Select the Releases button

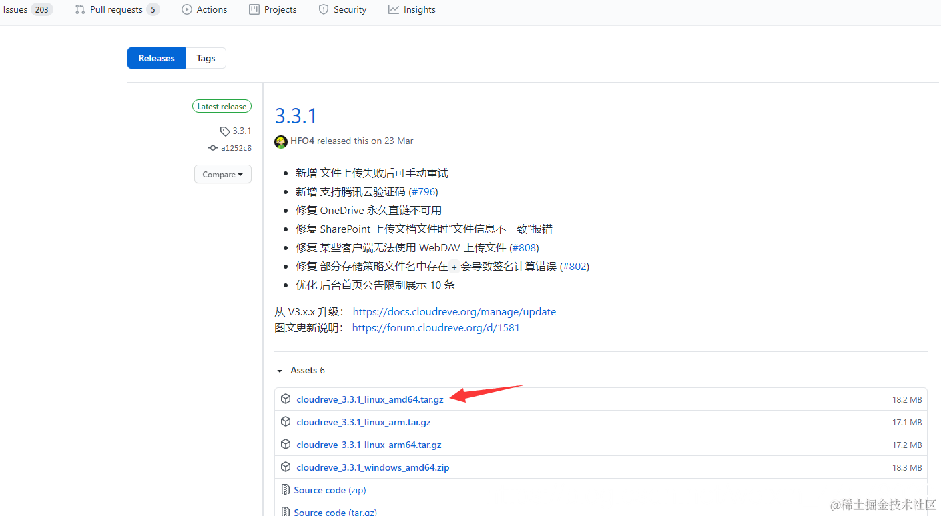tap(157, 58)
